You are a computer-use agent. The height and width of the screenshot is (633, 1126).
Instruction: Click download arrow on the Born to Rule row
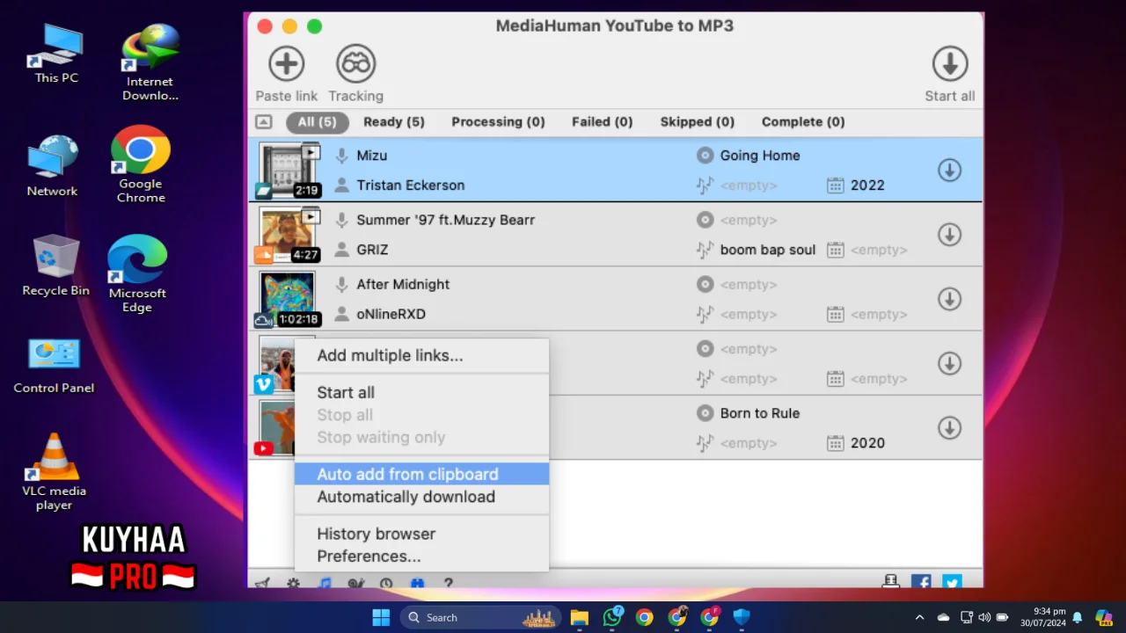(x=949, y=427)
